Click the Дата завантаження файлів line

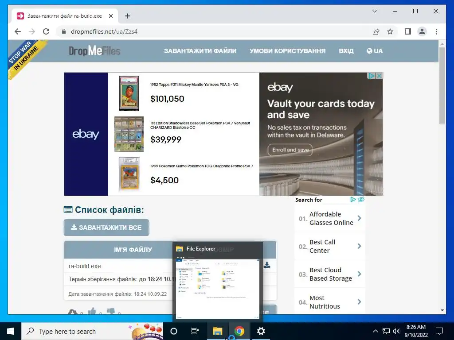[117, 294]
